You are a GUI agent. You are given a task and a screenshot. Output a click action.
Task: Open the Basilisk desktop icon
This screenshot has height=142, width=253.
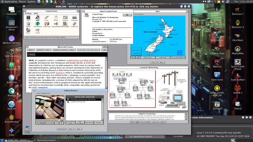(11, 92)
